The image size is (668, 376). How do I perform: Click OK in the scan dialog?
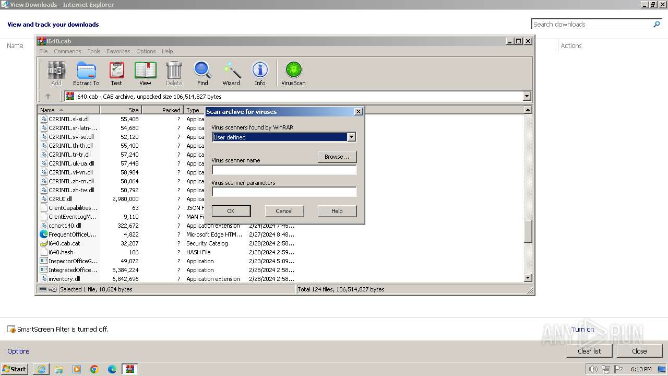click(x=231, y=211)
